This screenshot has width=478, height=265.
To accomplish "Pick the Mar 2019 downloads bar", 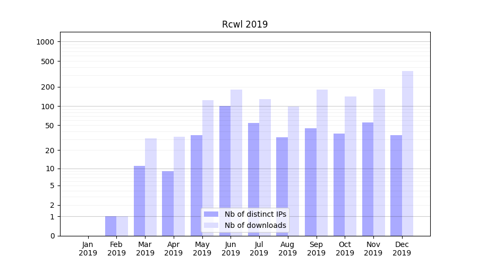I will coord(151,185).
